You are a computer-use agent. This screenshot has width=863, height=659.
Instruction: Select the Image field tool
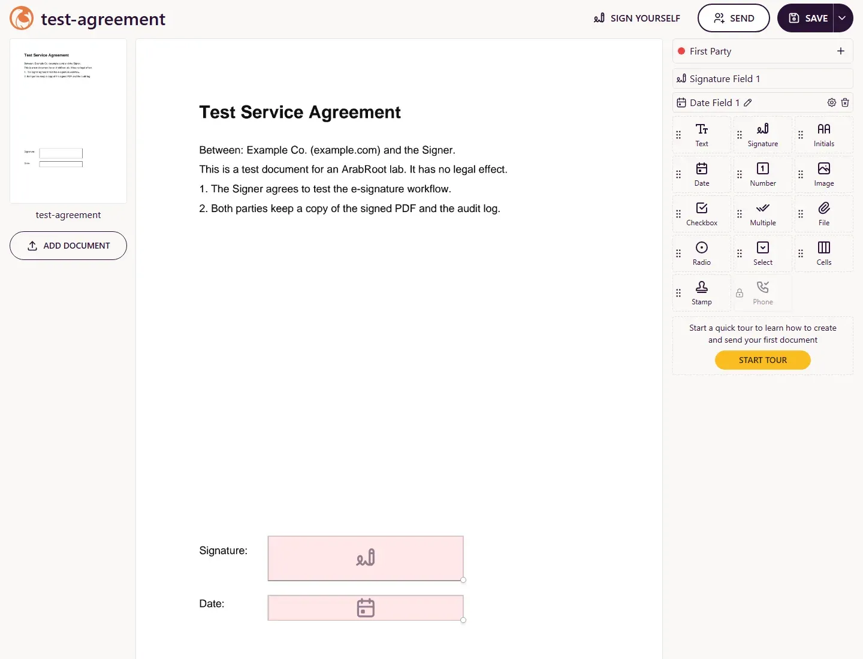824,174
